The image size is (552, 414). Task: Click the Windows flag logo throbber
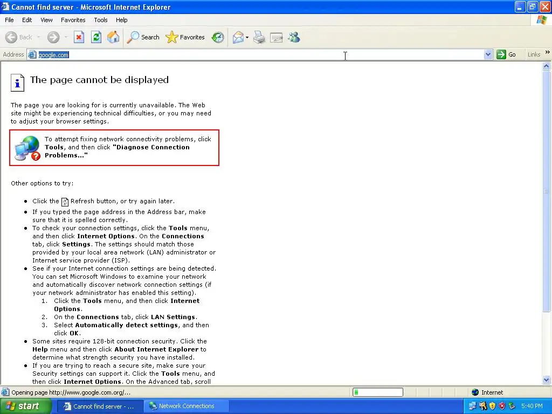click(x=541, y=20)
